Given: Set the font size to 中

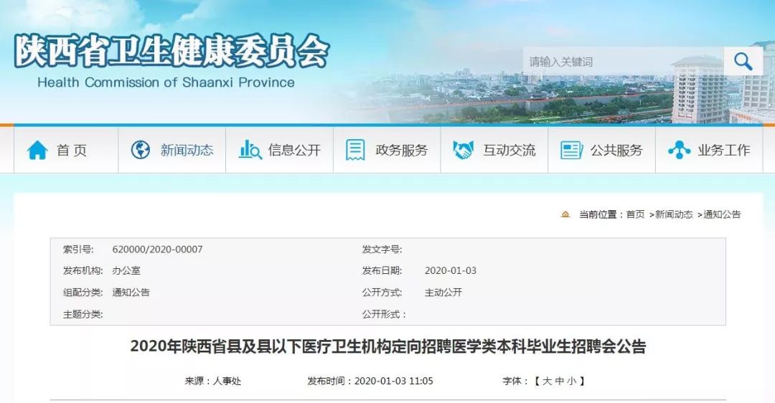Looking at the screenshot, I should click(560, 381).
